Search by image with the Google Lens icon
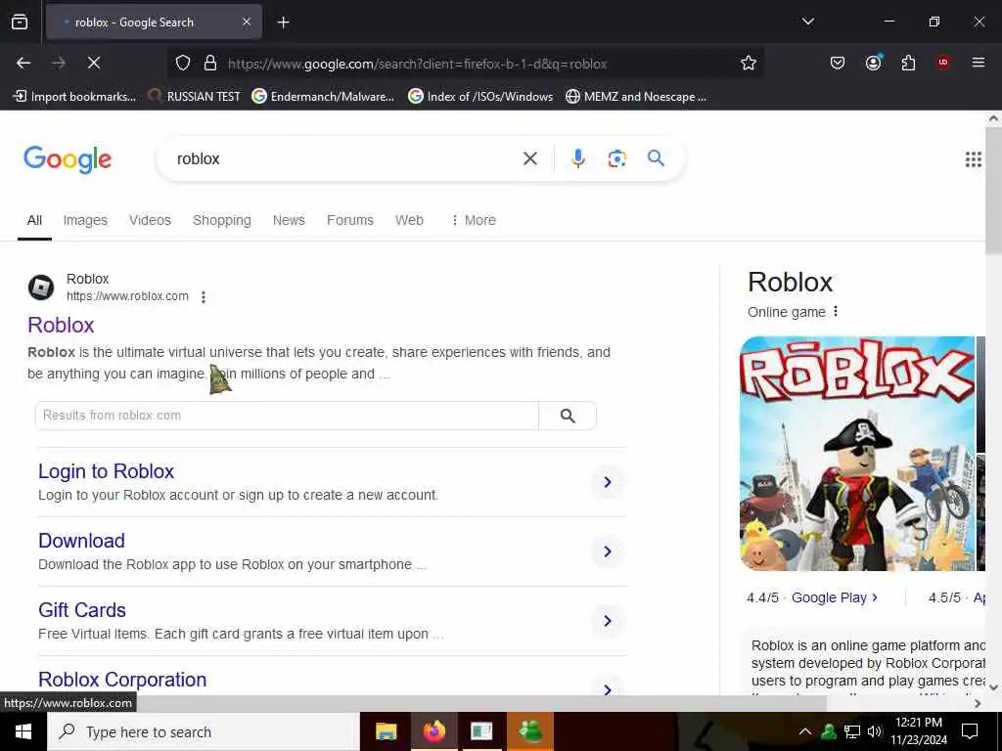 [616, 158]
